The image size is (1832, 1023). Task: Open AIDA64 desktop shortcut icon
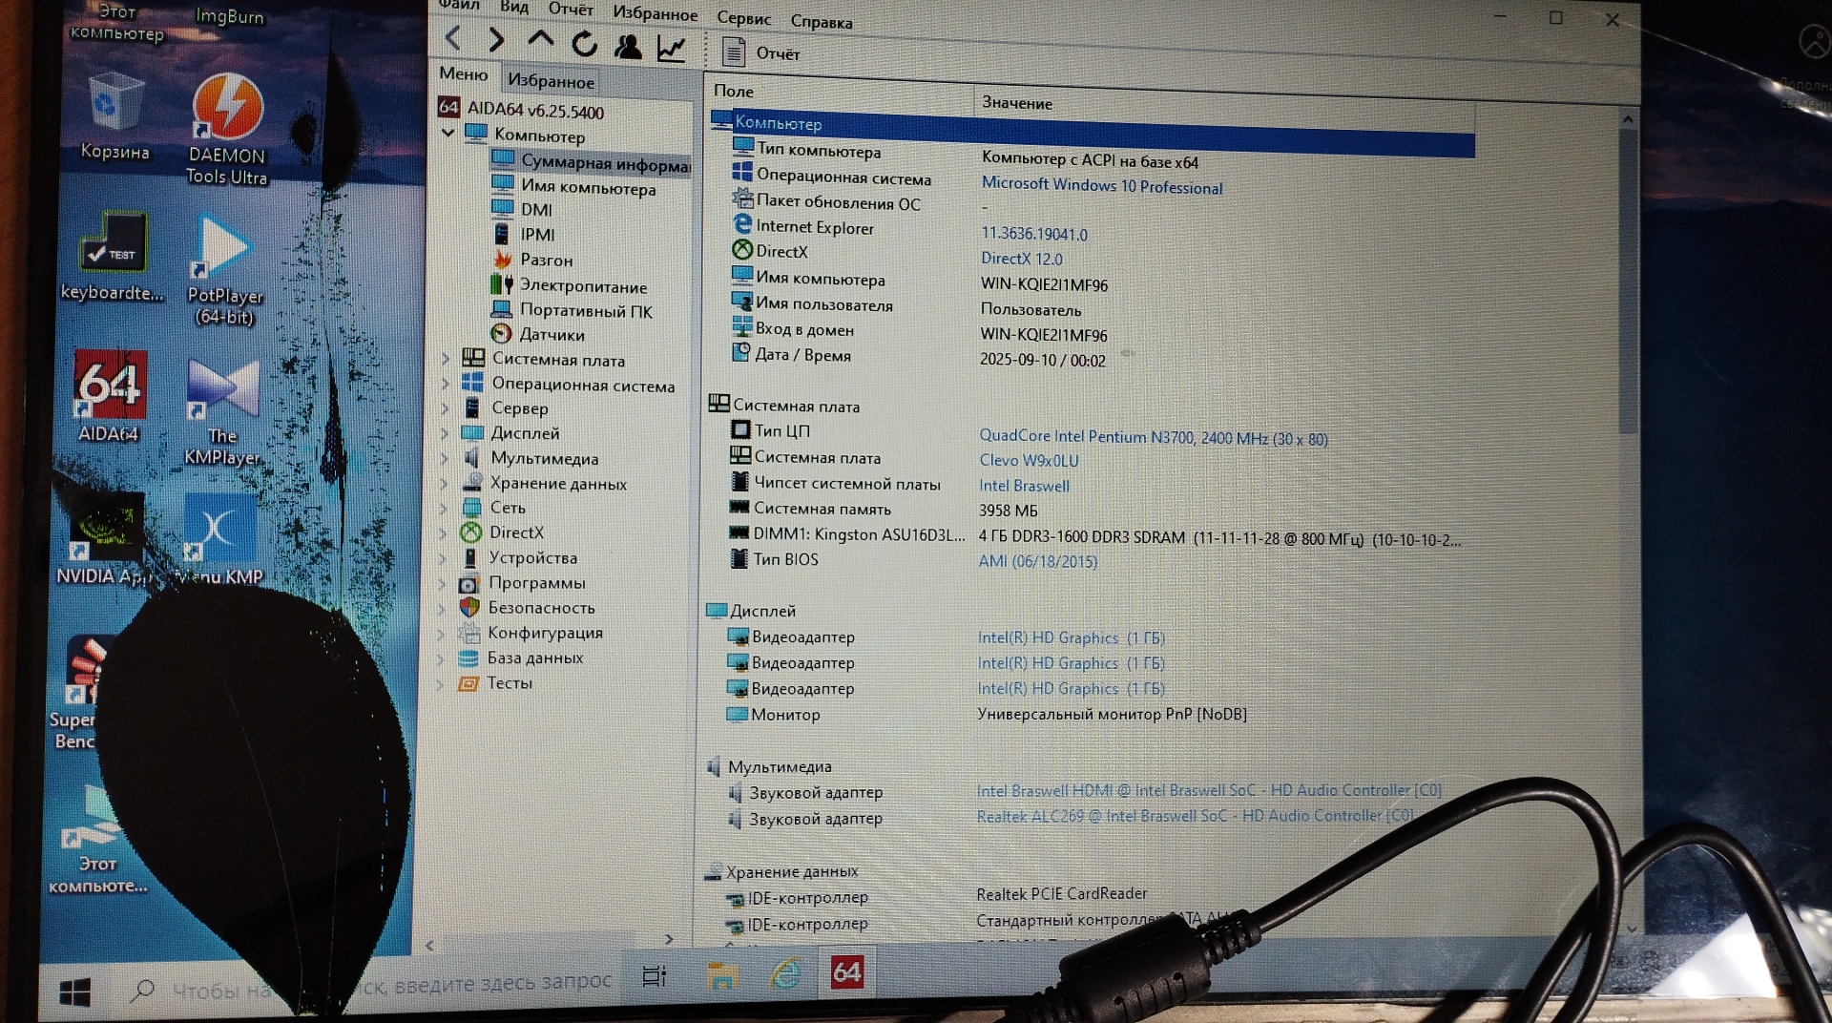110,386
